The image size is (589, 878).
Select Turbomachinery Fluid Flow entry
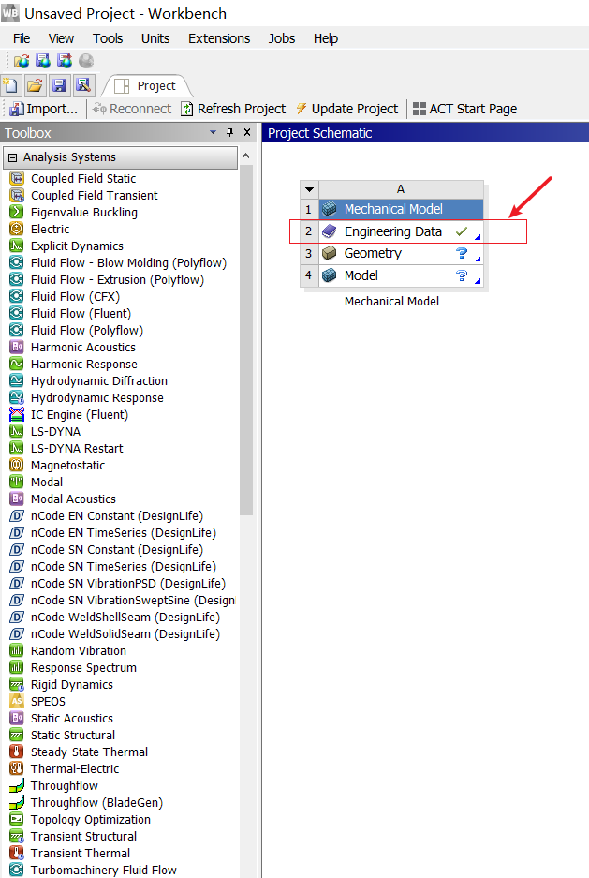pos(104,870)
